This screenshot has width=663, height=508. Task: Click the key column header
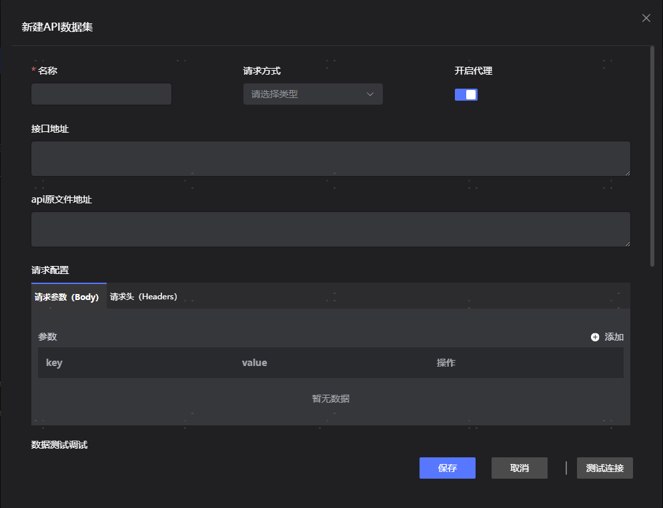click(x=54, y=363)
